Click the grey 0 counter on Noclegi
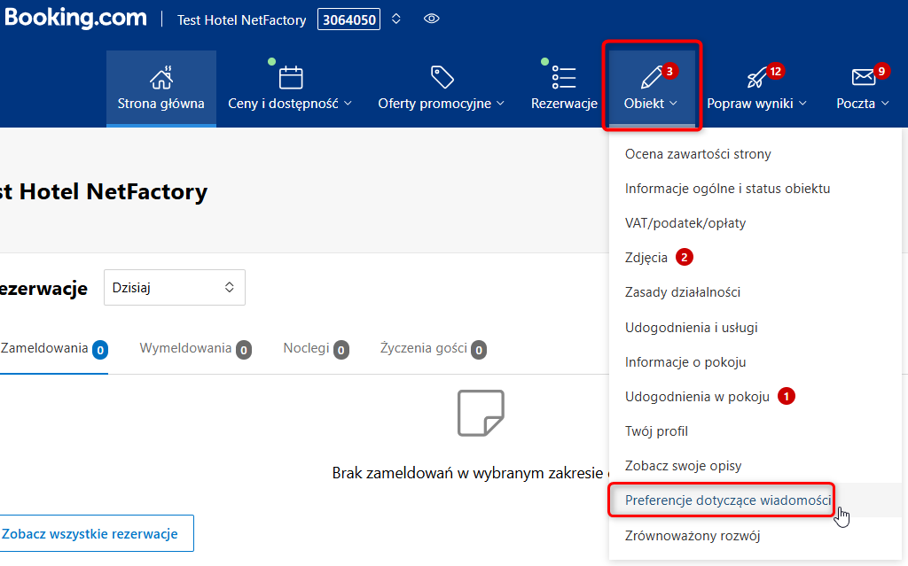The width and height of the screenshot is (908, 566). [341, 350]
